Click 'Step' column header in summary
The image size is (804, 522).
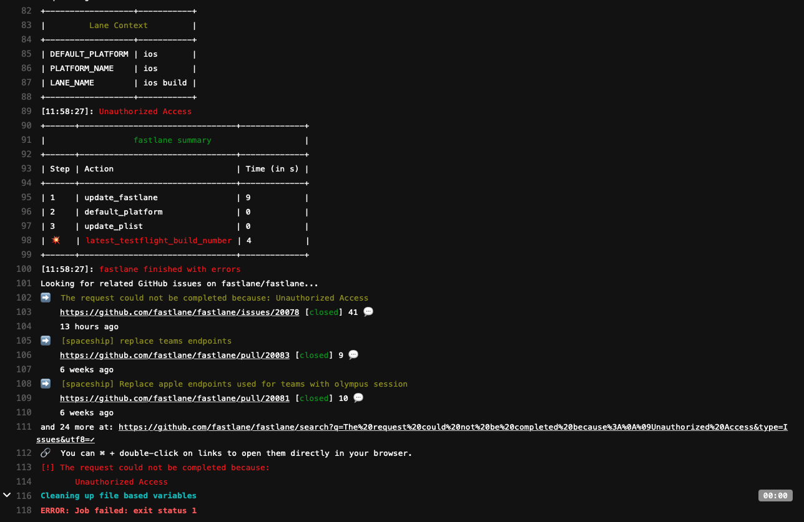click(x=60, y=169)
